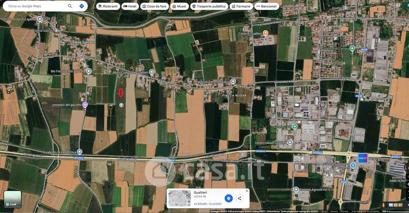Viewport: 409px width, 213px height.
Task: Click the red arrow marker on the field
Action: tap(121, 93)
